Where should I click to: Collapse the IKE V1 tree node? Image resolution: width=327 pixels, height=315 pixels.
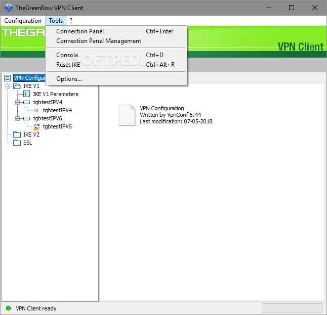coord(8,86)
